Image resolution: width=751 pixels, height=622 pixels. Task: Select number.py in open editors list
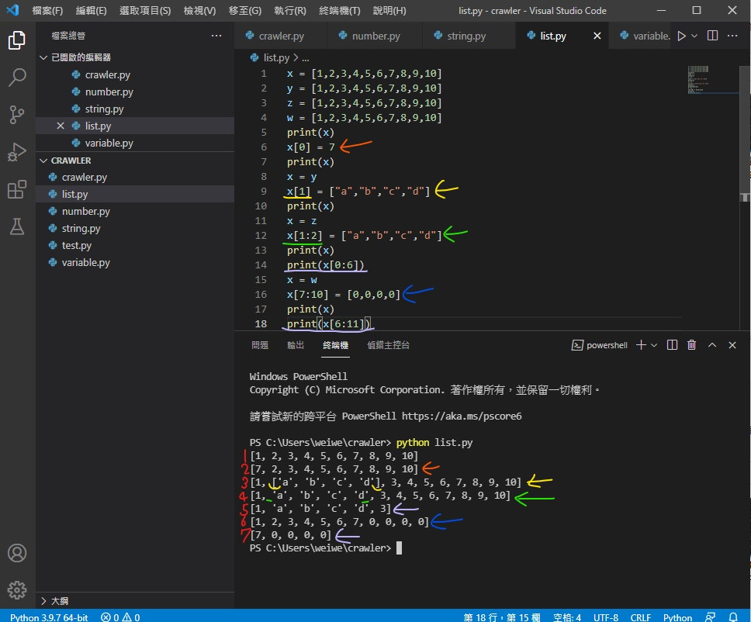pyautogui.click(x=135, y=92)
